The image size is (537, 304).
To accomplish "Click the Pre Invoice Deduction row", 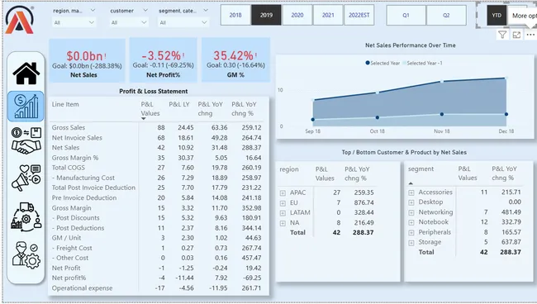I will (84, 198).
